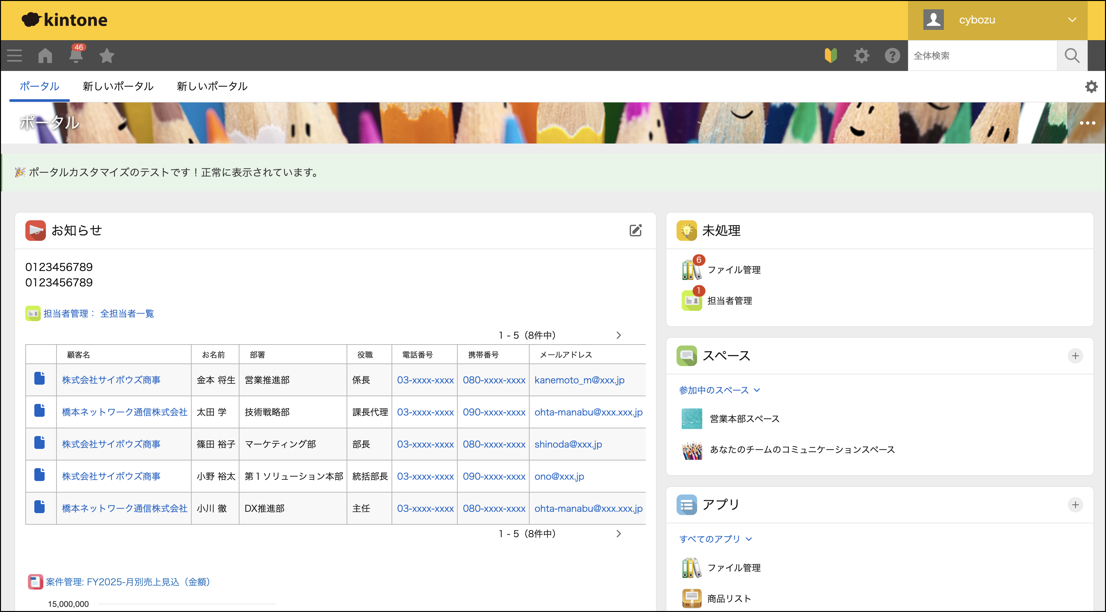Open 橋本ネットワーク通信株式会社 link in 小川 徹 row

[125, 509]
